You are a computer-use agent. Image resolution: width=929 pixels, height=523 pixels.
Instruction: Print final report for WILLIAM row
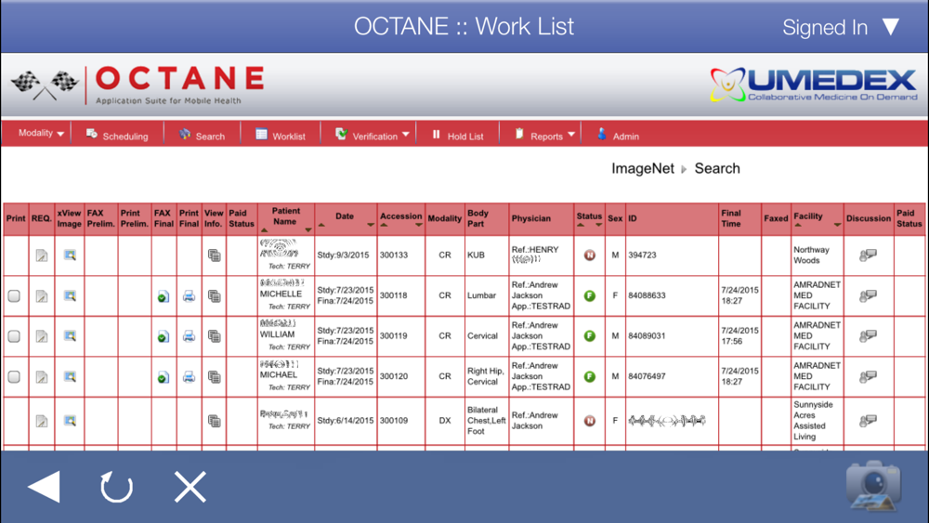[x=189, y=336]
